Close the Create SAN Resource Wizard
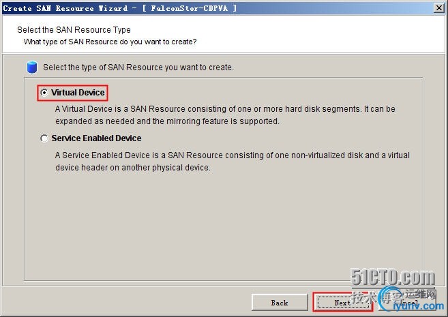This screenshot has height=317, width=448. pyautogui.click(x=439, y=7)
